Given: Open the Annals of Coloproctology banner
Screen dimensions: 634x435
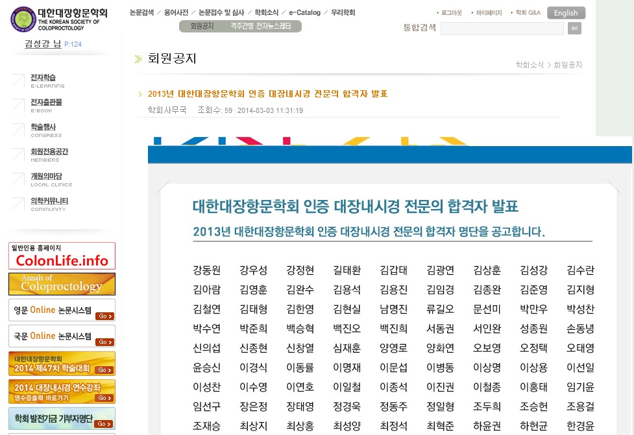Looking at the screenshot, I should [62, 284].
